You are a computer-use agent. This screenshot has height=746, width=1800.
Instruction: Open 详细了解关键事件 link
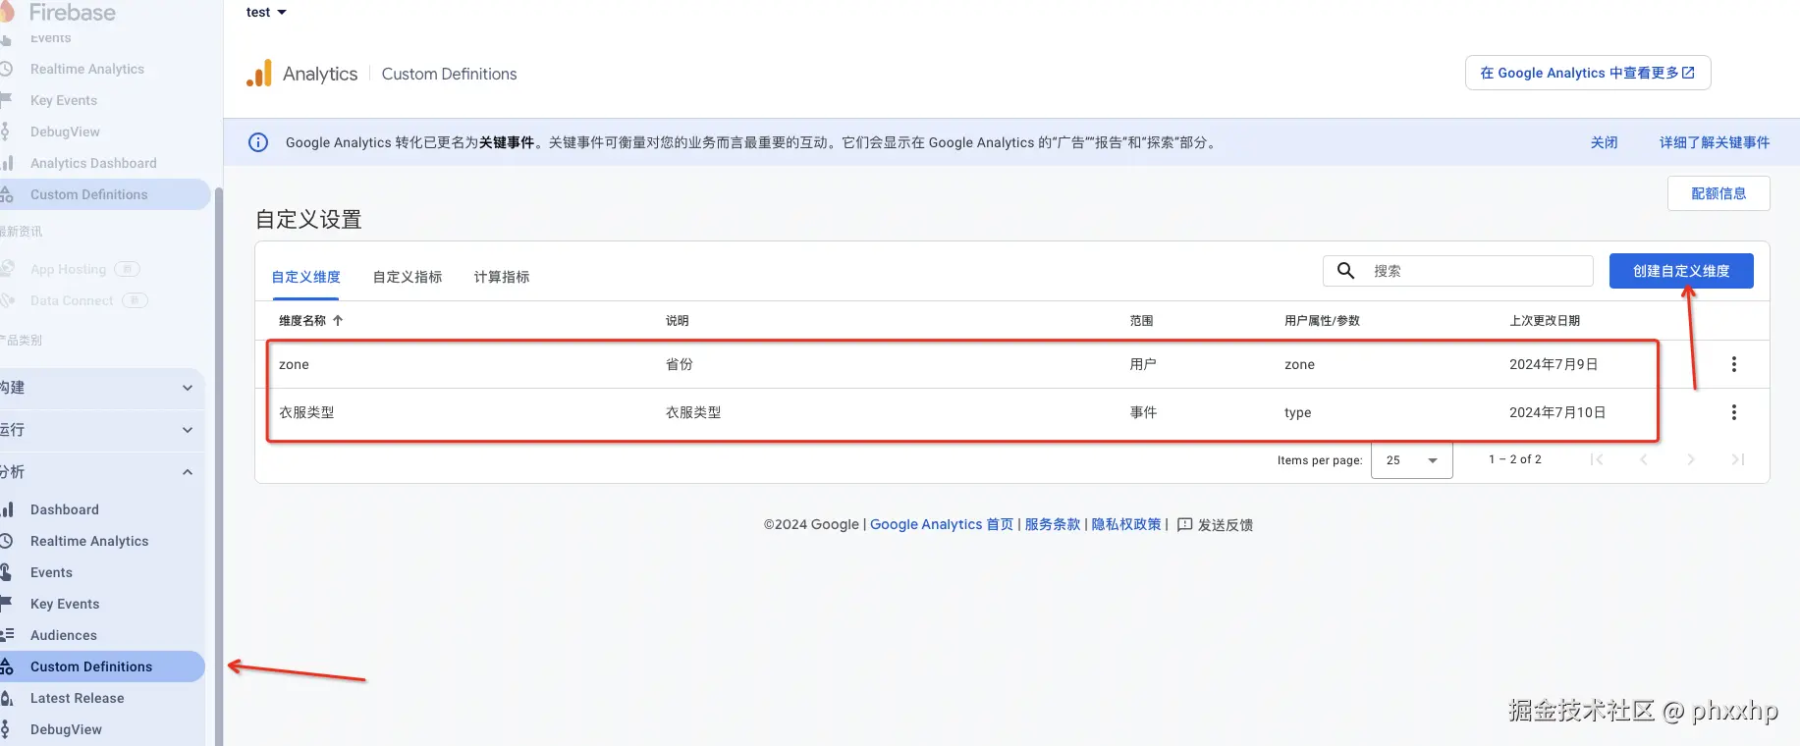coord(1715,142)
